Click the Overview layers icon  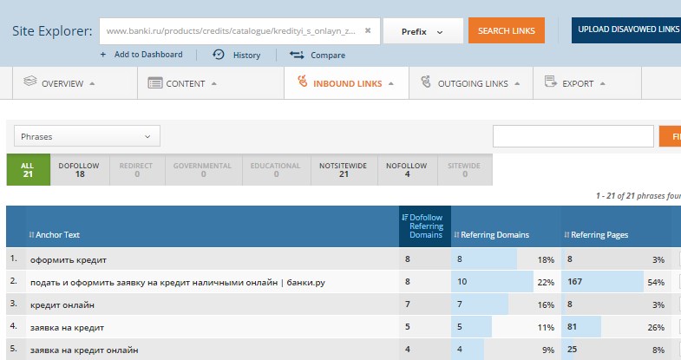(x=30, y=83)
